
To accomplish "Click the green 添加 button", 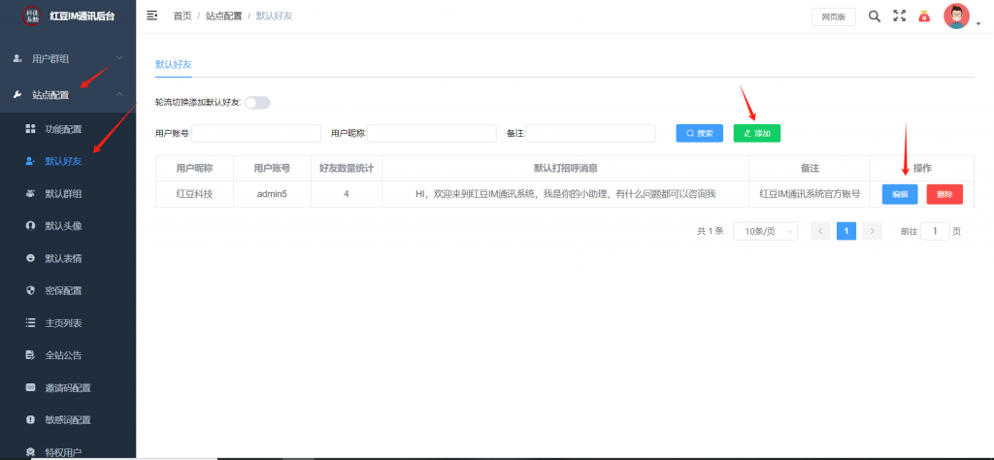I will (x=756, y=133).
